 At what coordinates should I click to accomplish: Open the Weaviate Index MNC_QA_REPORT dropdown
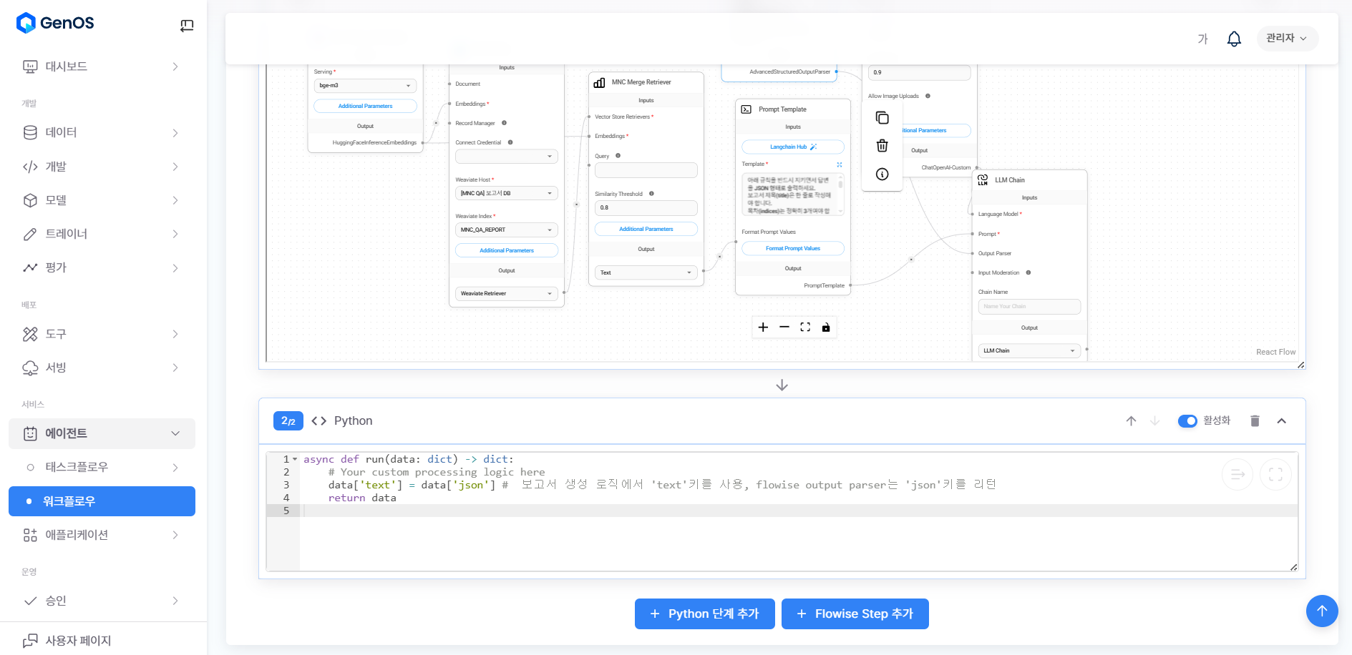506,230
